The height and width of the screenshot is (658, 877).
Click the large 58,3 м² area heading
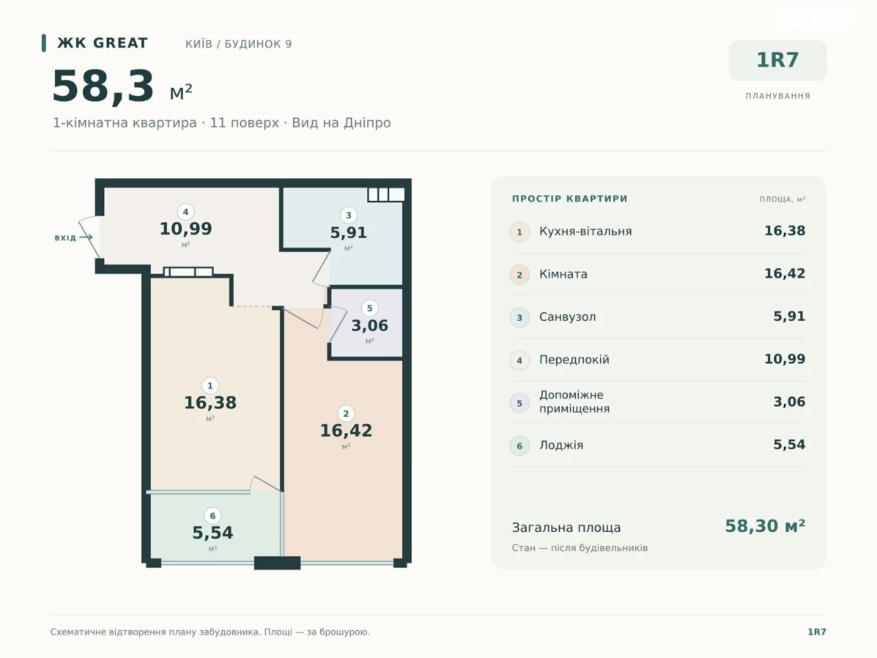122,87
